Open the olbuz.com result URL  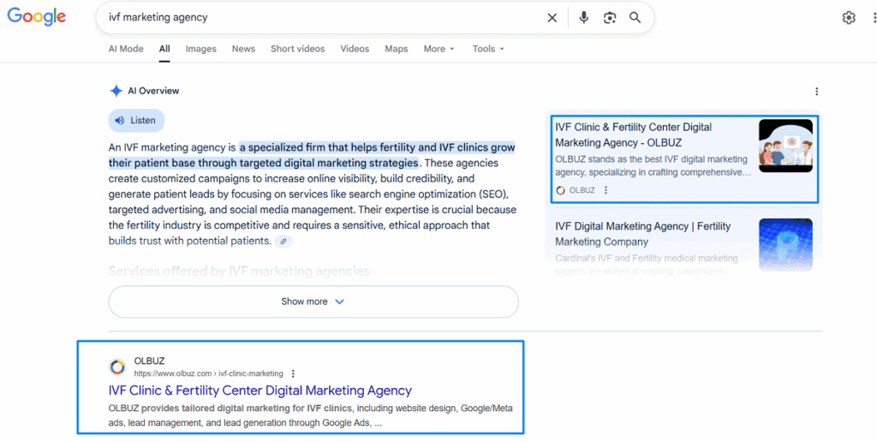pyautogui.click(x=209, y=373)
